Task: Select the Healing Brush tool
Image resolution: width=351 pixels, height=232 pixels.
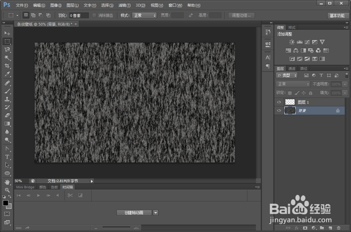Action: click(7, 83)
